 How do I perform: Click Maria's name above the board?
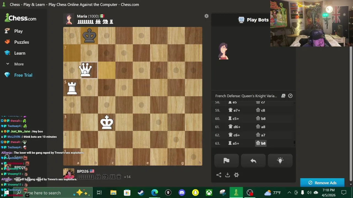click(82, 16)
